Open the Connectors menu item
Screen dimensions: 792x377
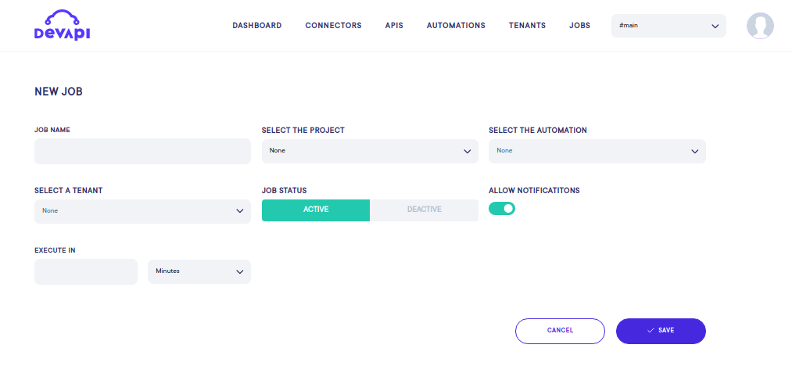tap(333, 26)
